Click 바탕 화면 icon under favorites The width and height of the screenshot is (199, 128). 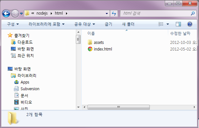[x=13, y=49]
